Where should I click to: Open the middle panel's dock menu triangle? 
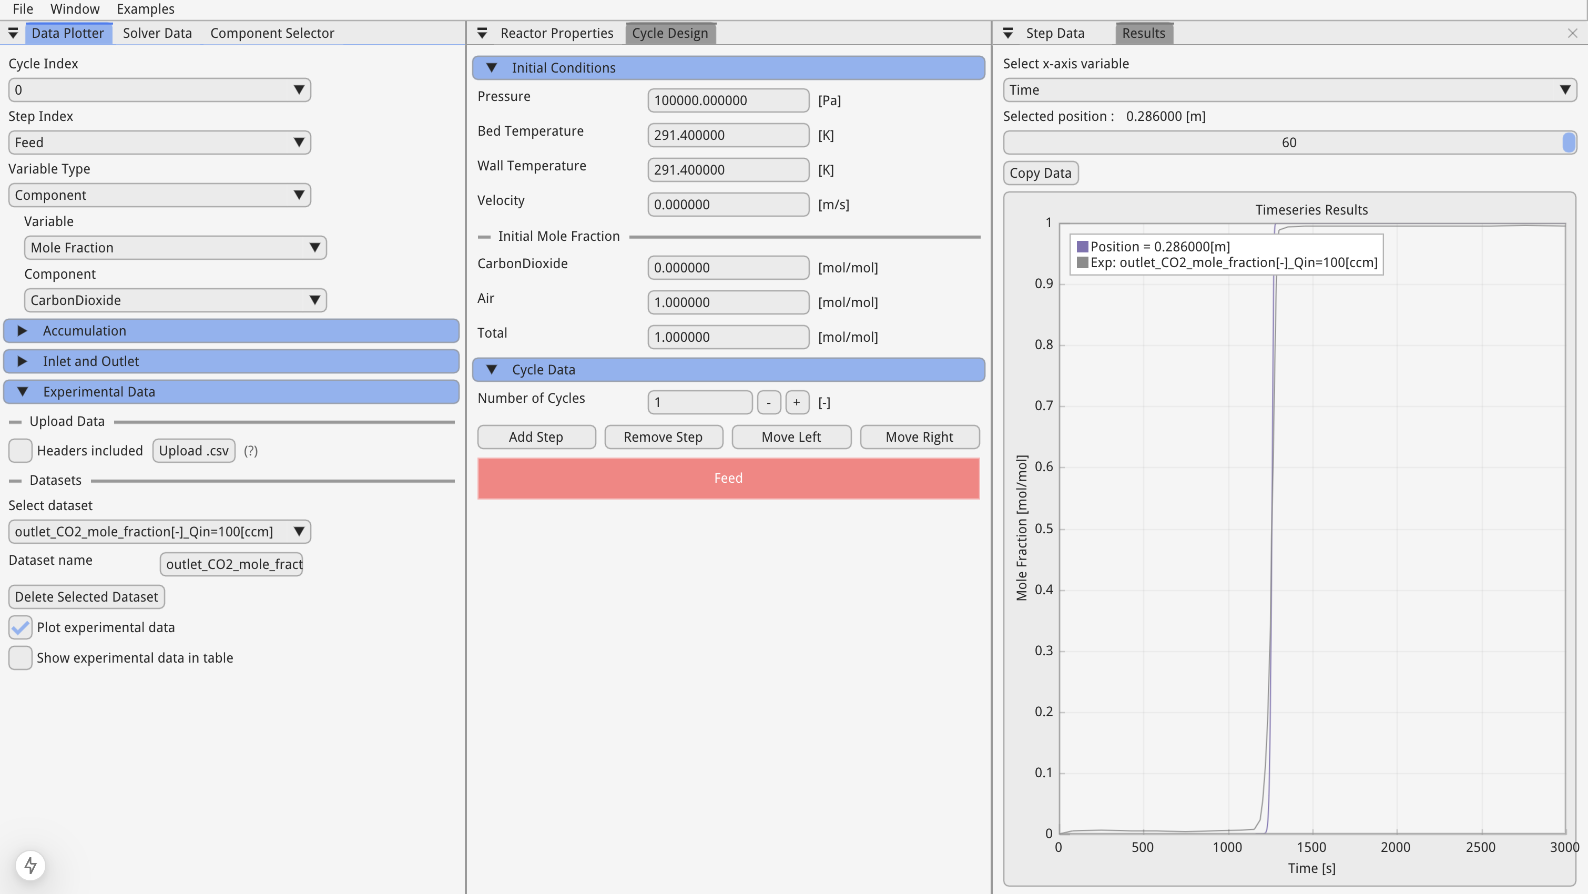pos(482,33)
